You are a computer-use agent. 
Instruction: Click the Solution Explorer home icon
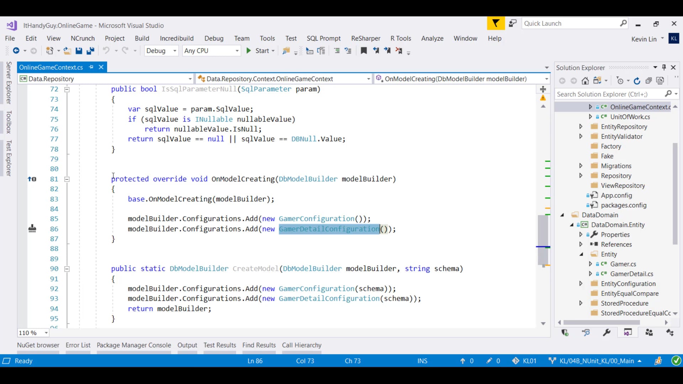click(x=585, y=81)
